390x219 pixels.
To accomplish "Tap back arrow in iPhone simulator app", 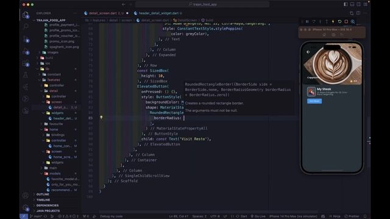I will (x=308, y=52).
